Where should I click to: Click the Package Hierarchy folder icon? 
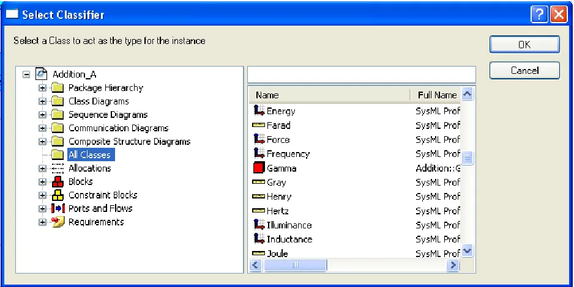(58, 88)
